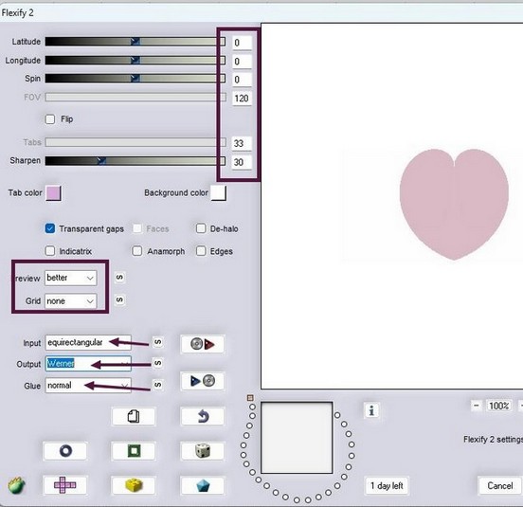Click the small preview thumbnail box

click(x=297, y=438)
